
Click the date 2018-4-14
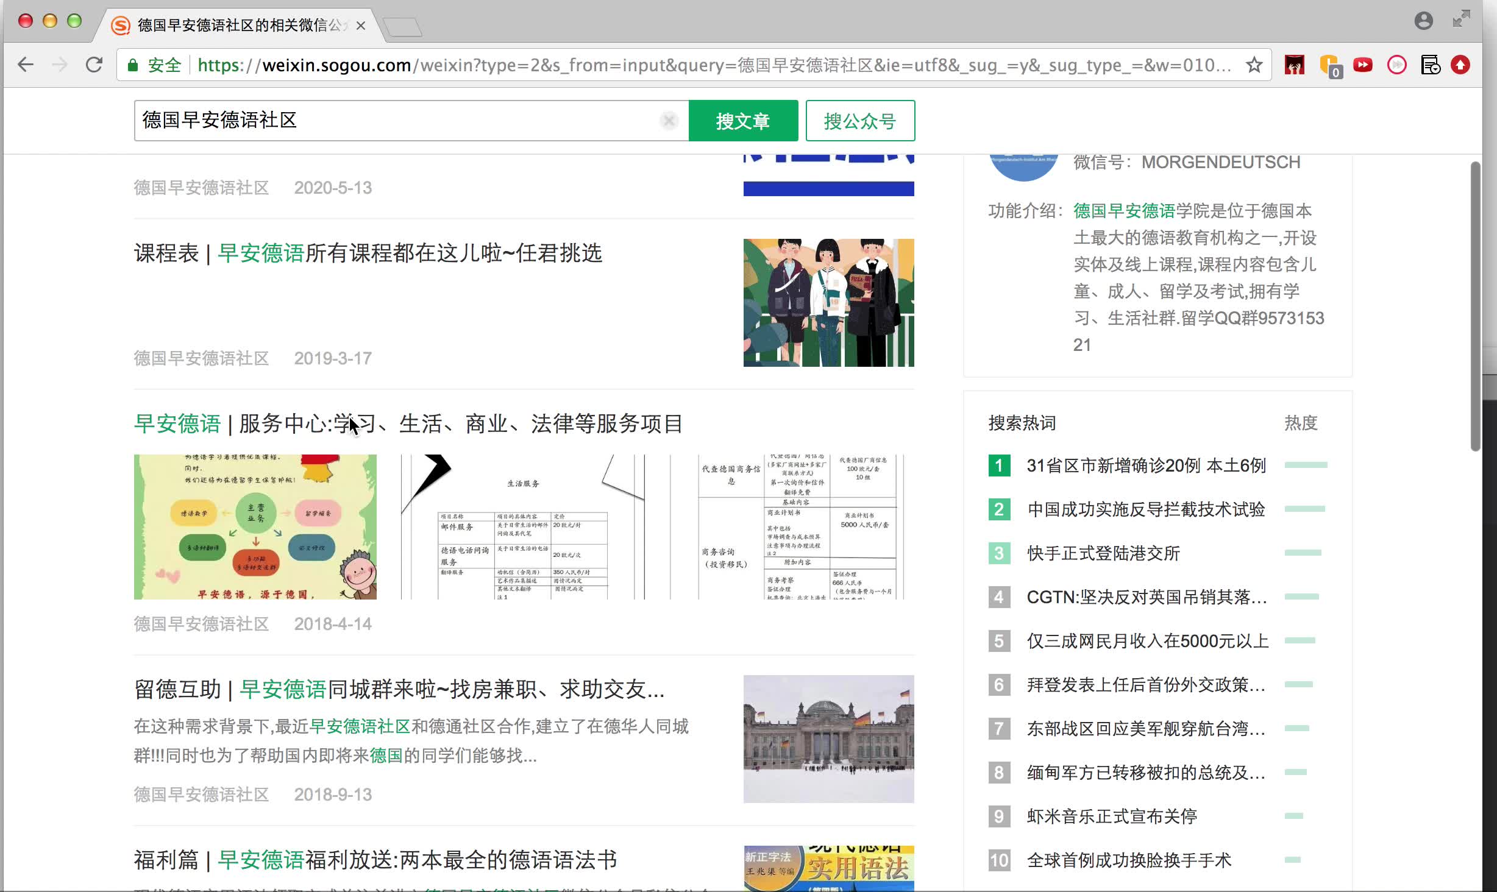[x=333, y=624]
